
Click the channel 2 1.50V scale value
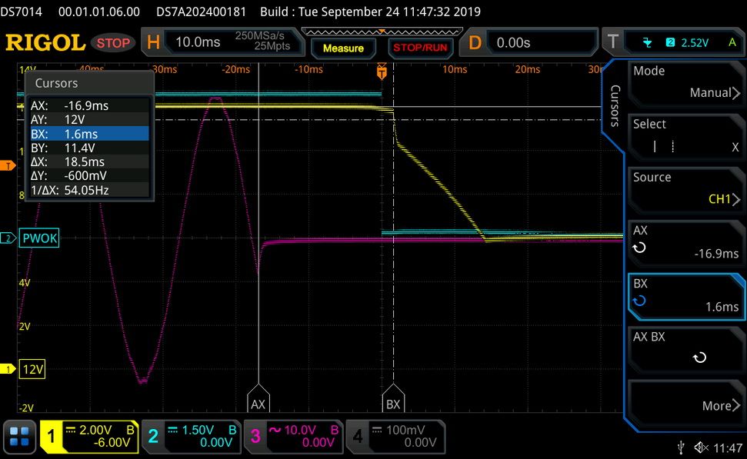click(198, 430)
